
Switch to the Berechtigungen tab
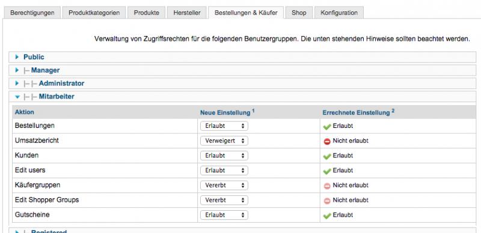tap(32, 13)
